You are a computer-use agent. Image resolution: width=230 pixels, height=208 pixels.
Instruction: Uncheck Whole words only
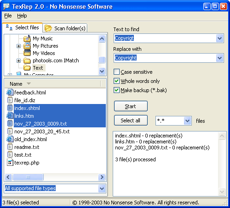(116, 81)
